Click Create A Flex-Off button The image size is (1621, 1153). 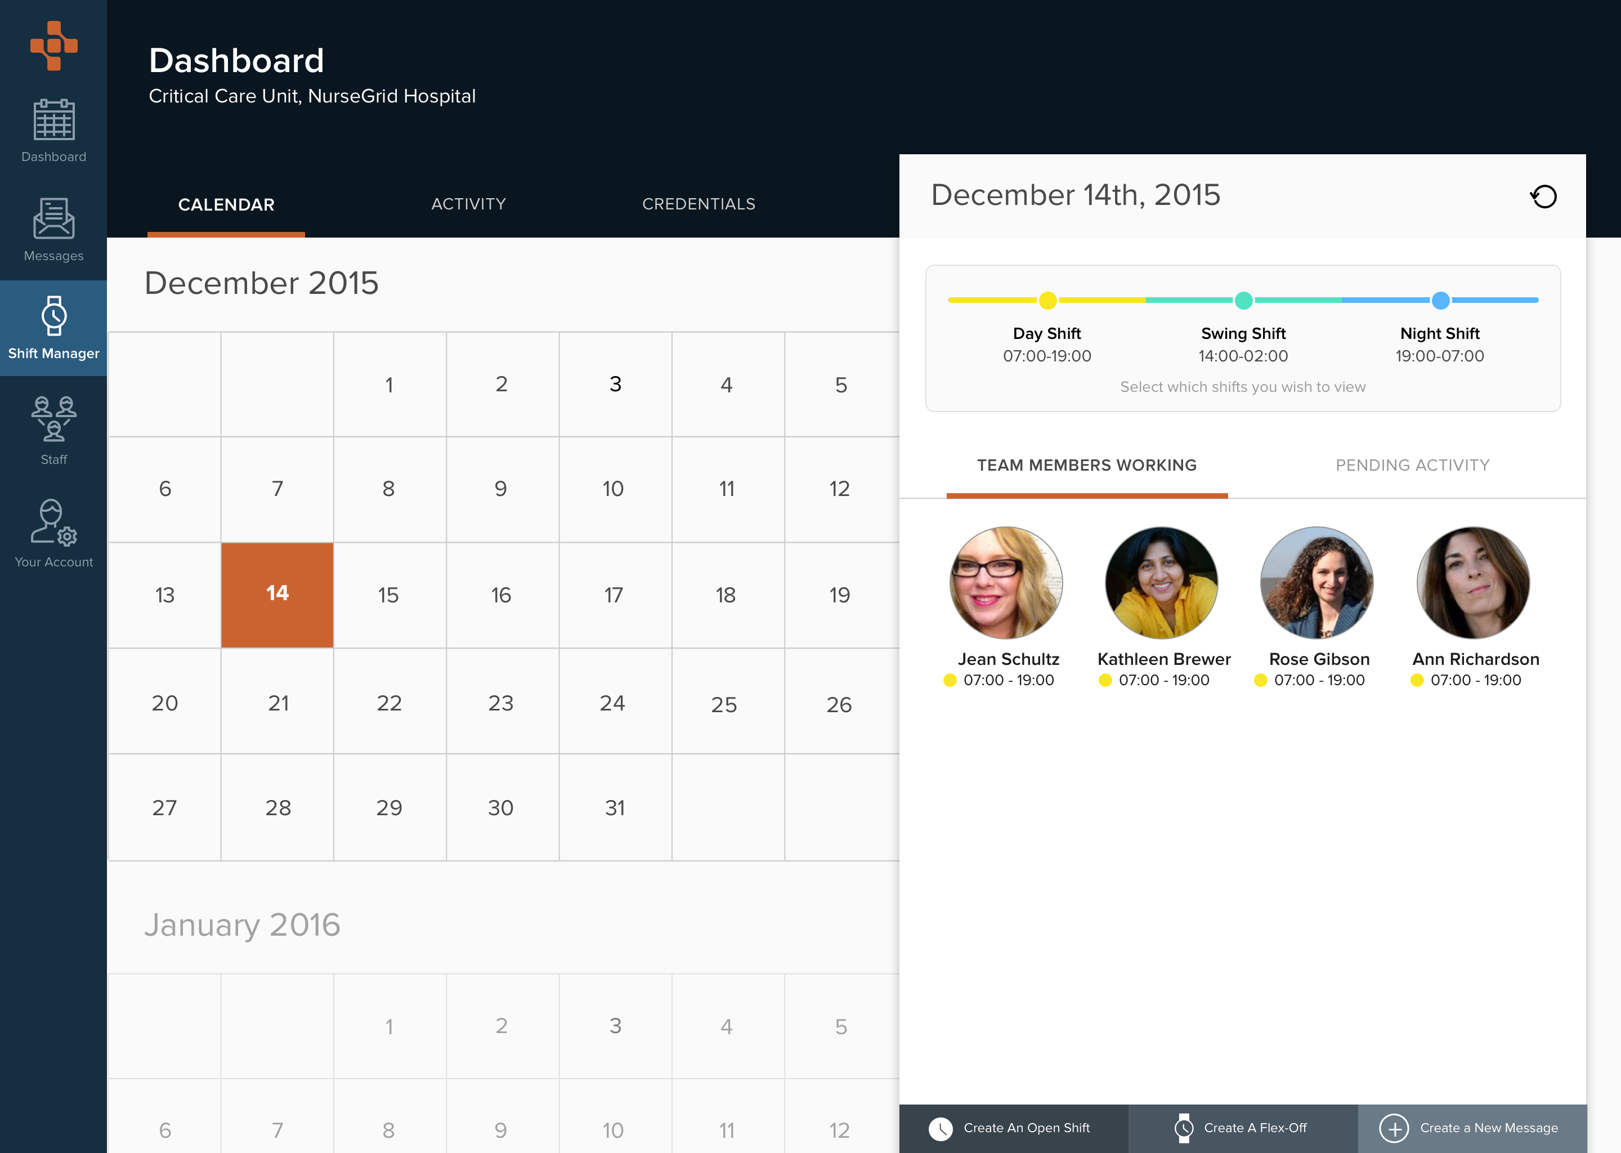[x=1242, y=1128]
